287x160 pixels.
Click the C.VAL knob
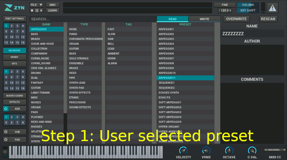coord(252,151)
